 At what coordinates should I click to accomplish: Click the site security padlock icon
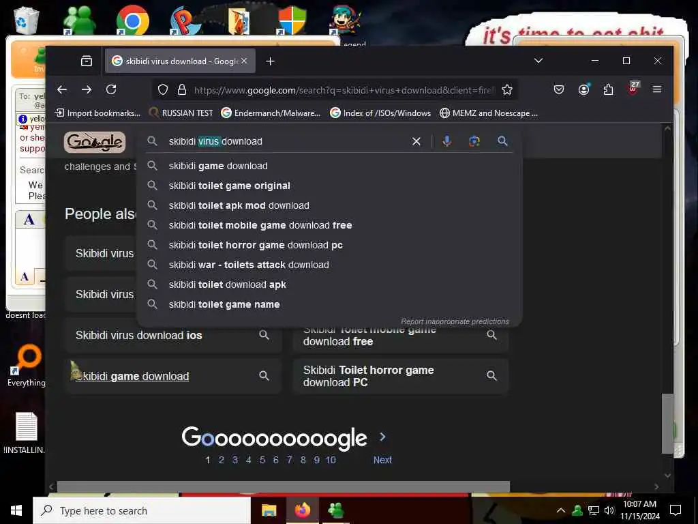(x=181, y=90)
